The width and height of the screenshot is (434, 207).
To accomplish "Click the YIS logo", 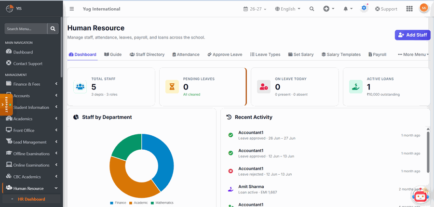I will coord(10,9).
